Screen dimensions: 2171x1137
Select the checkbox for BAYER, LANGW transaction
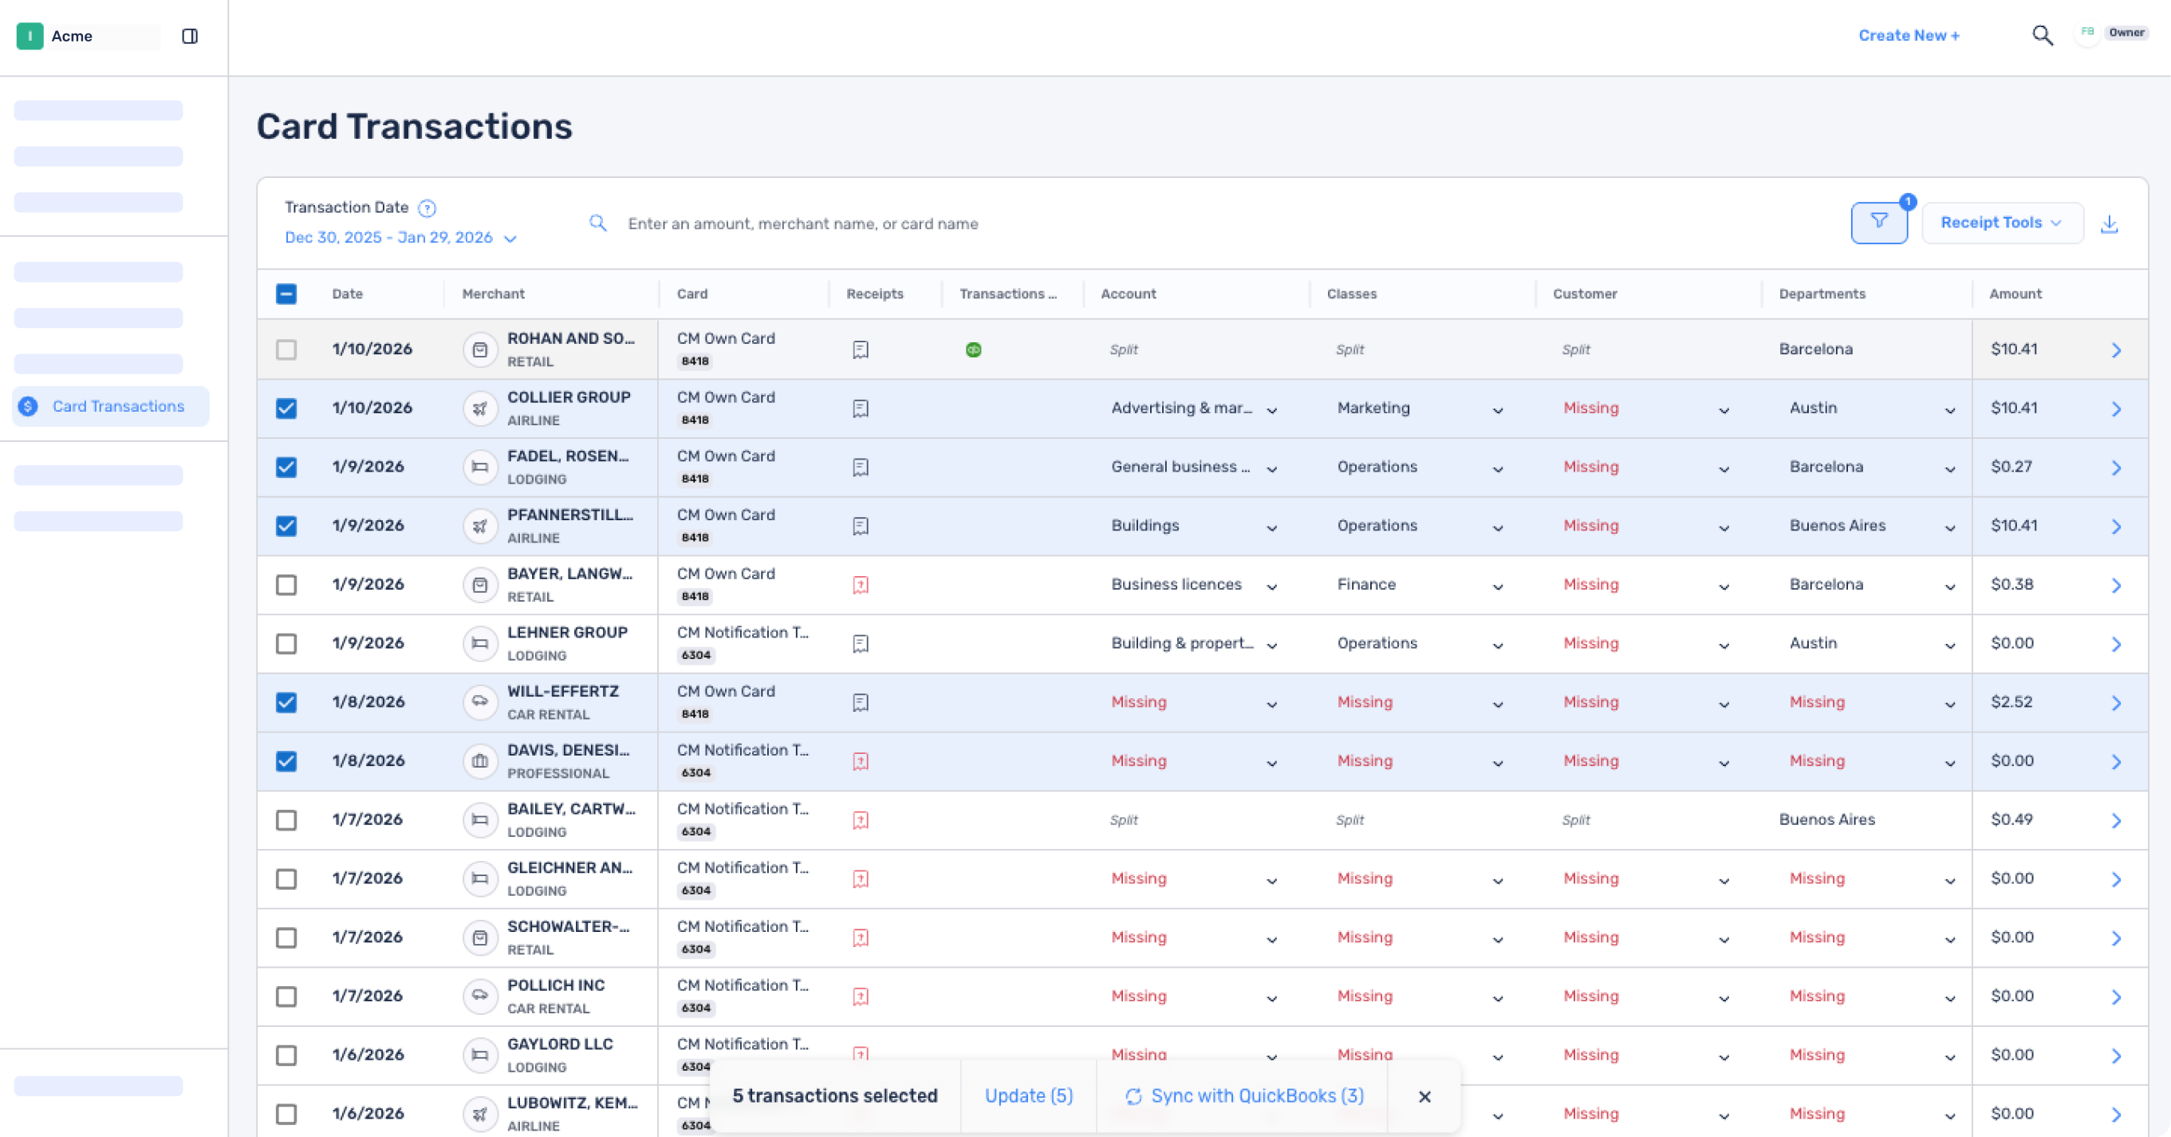[286, 584]
